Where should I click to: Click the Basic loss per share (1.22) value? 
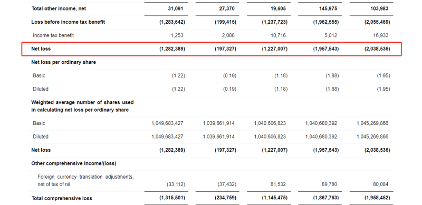point(178,75)
